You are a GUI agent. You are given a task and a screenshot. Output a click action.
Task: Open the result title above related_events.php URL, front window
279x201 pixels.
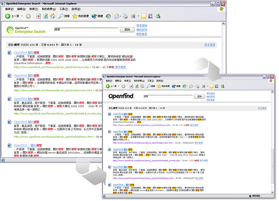click(123, 149)
